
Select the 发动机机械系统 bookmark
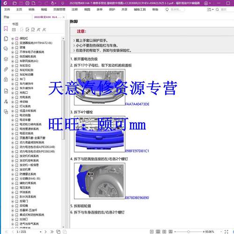click(29, 156)
